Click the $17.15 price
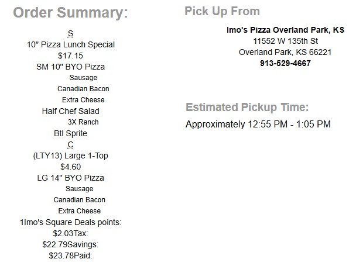Image resolution: width=356 pixels, height=266 pixels. tap(70, 56)
